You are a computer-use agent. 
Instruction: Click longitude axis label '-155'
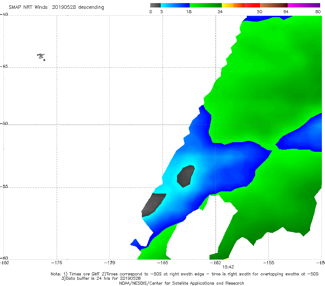click(269, 263)
